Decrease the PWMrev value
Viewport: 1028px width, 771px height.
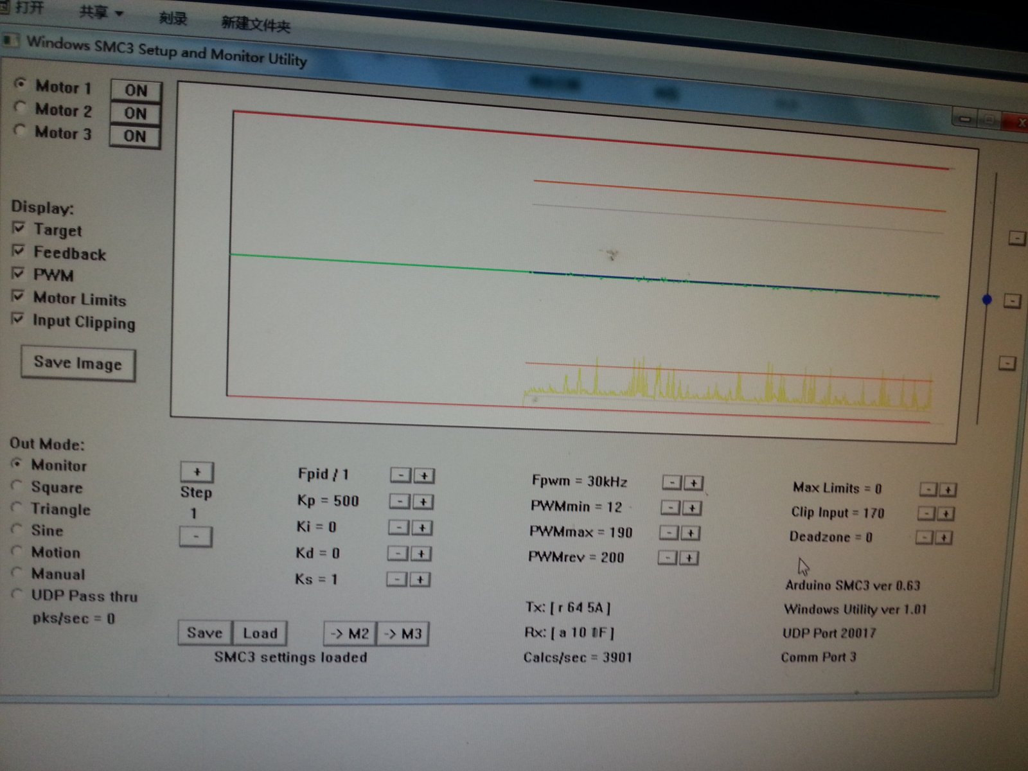668,558
